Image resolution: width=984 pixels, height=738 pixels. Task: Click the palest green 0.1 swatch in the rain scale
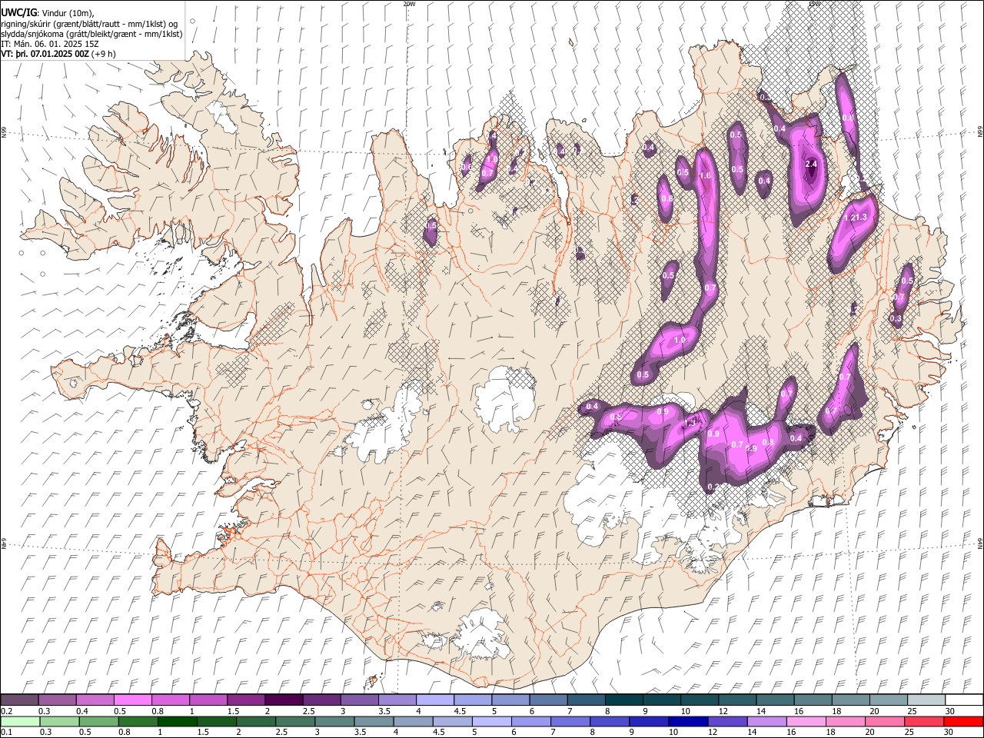[20, 722]
